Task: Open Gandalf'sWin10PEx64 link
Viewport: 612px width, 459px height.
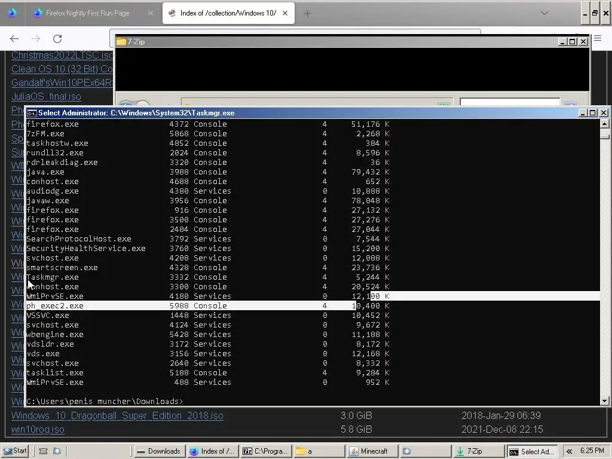Action: point(62,82)
